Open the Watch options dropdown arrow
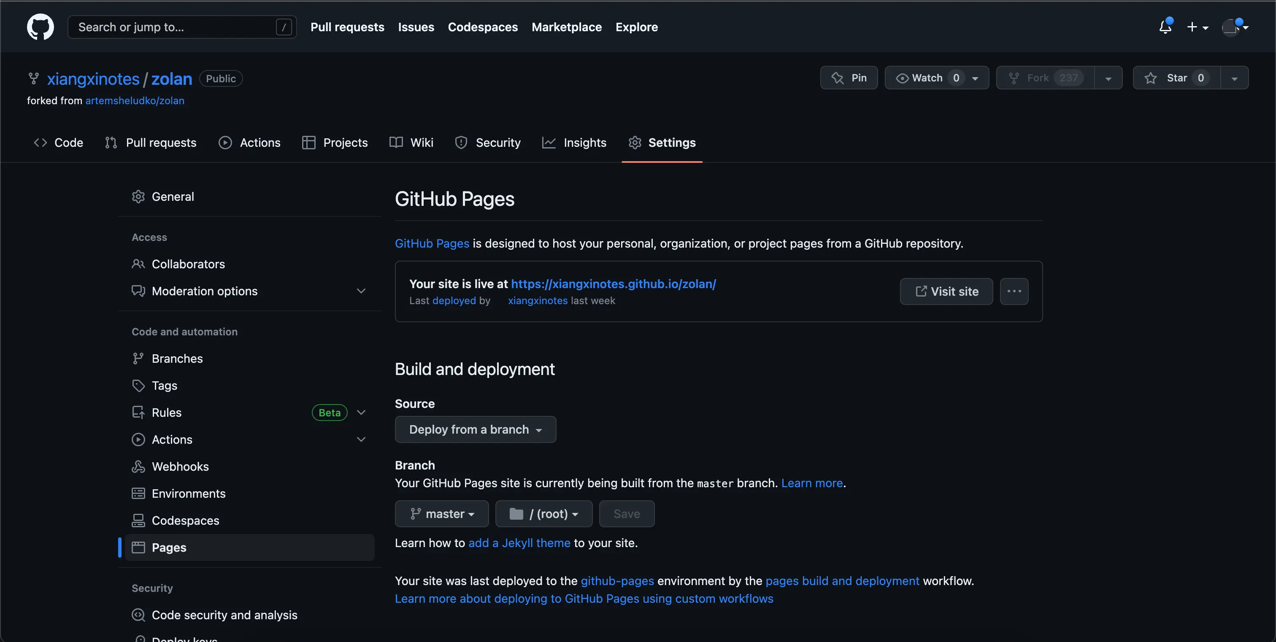 coord(974,77)
